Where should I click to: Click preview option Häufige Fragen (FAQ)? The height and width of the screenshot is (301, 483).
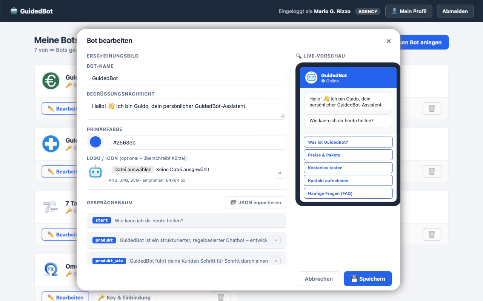click(x=348, y=193)
